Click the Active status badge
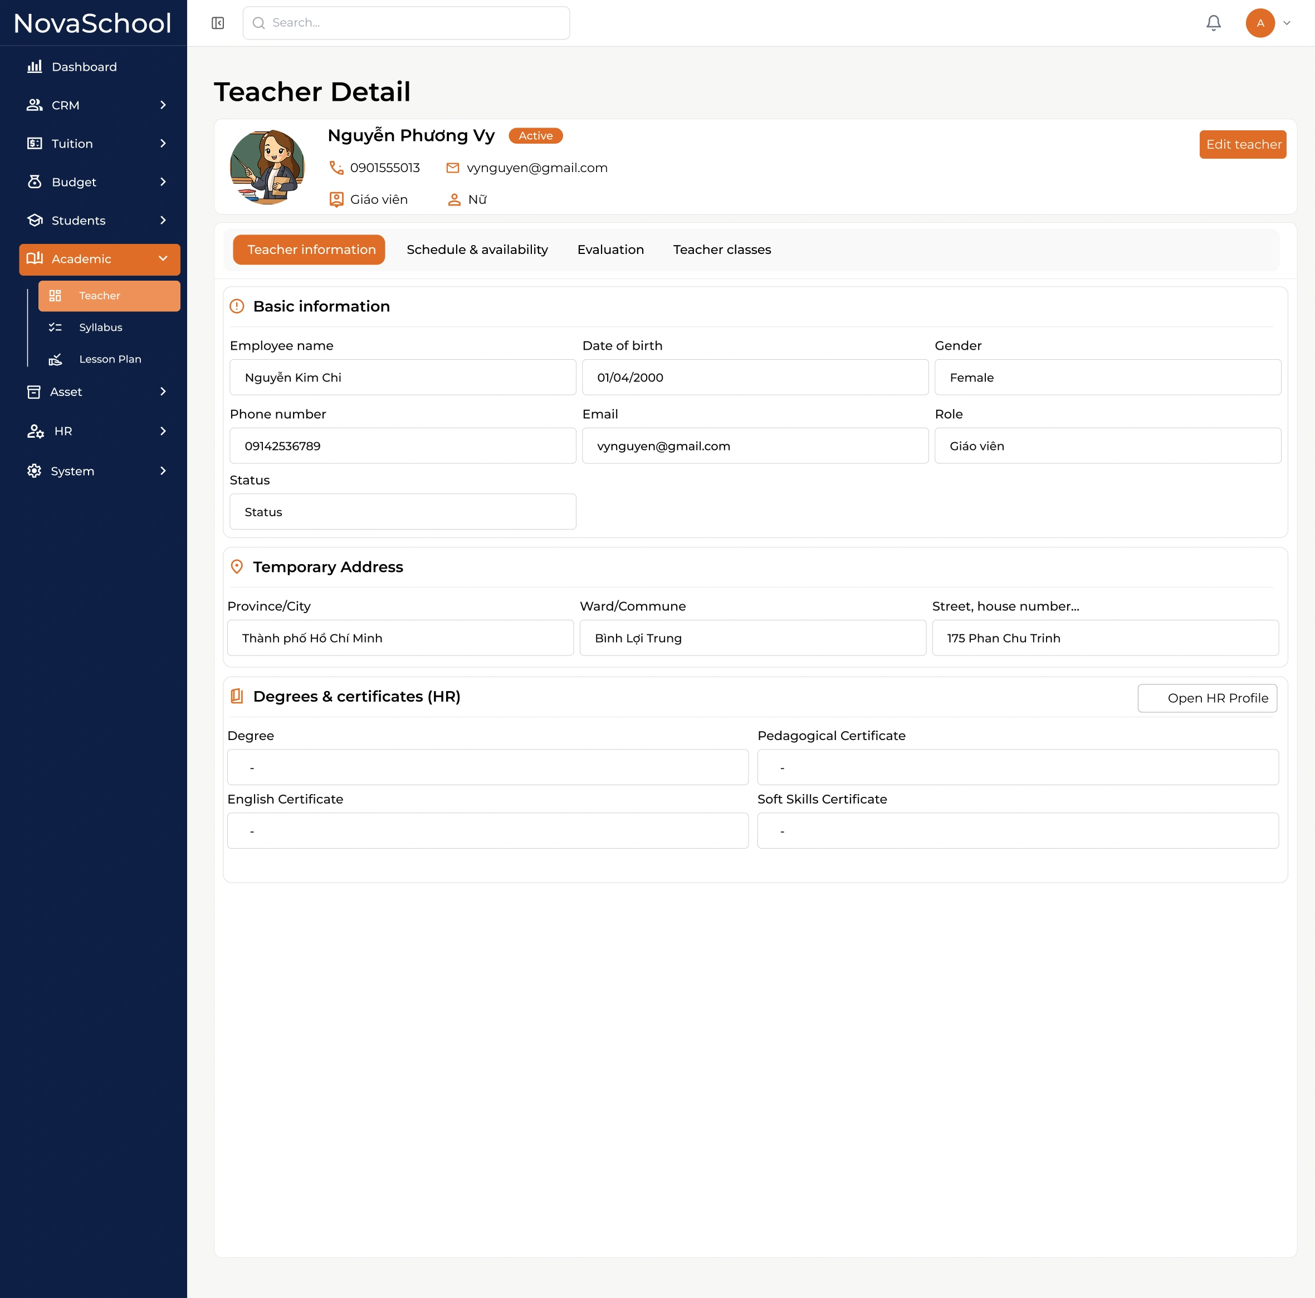This screenshot has height=1298, width=1315. point(536,136)
